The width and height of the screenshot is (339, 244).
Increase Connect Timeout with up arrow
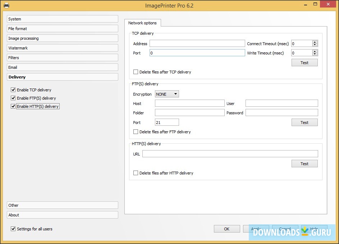pos(315,42)
